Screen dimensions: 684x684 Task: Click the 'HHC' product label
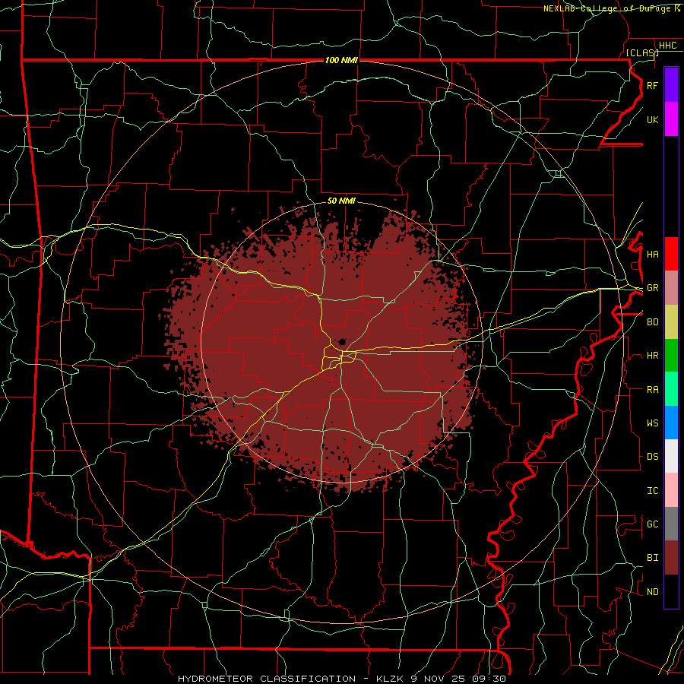(x=667, y=46)
